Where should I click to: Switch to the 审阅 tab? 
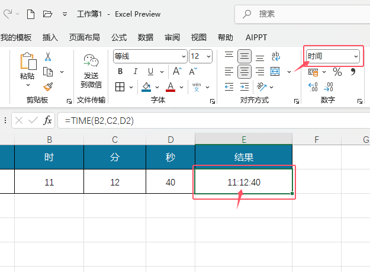tap(172, 37)
